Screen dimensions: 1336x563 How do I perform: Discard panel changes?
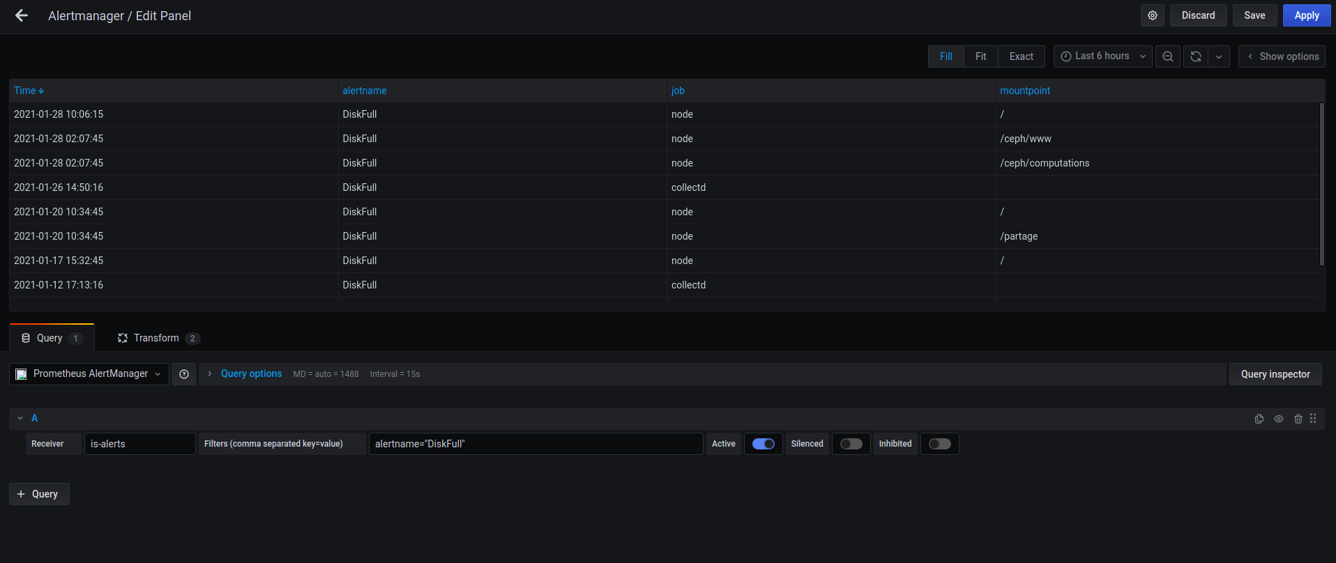click(1199, 15)
